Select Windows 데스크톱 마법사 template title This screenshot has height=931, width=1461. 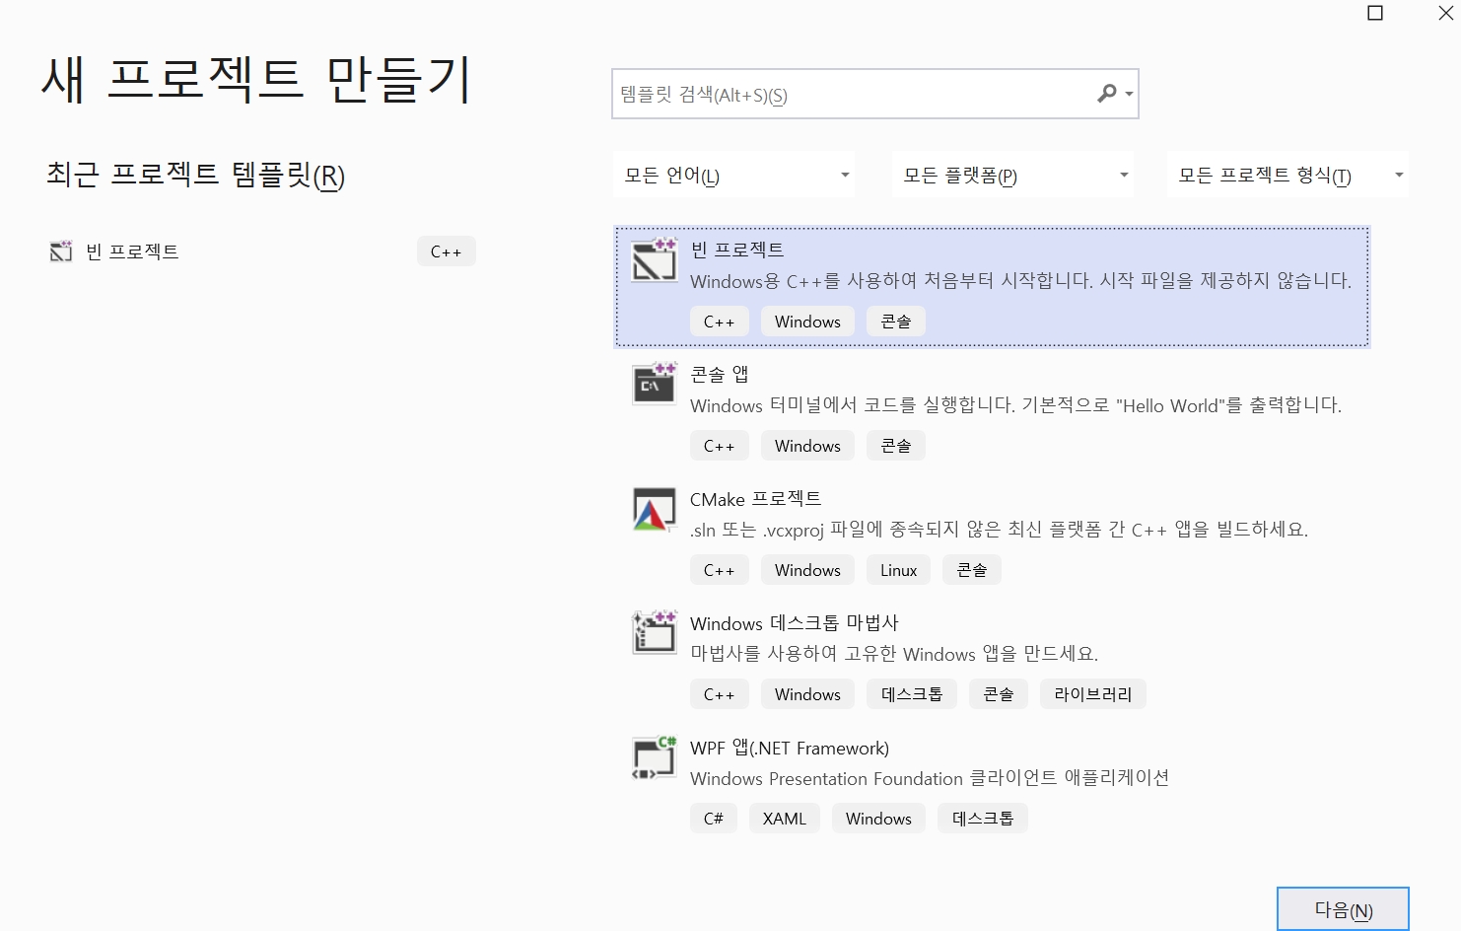click(x=794, y=623)
